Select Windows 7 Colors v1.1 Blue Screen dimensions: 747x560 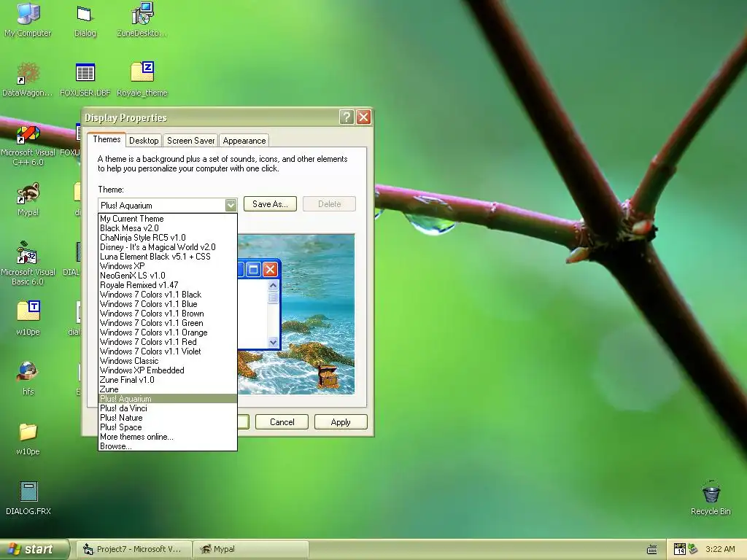tap(168, 304)
